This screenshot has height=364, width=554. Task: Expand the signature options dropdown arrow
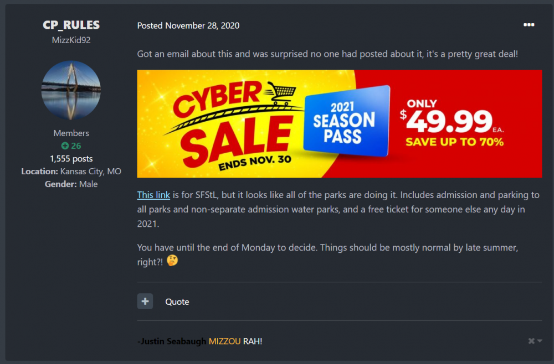(x=540, y=341)
